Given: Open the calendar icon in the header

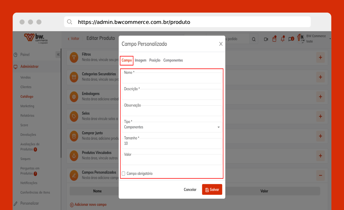Looking at the screenshot, I should [x=274, y=39].
